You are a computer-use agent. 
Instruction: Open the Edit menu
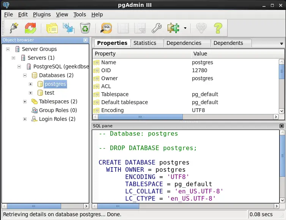click(23, 14)
